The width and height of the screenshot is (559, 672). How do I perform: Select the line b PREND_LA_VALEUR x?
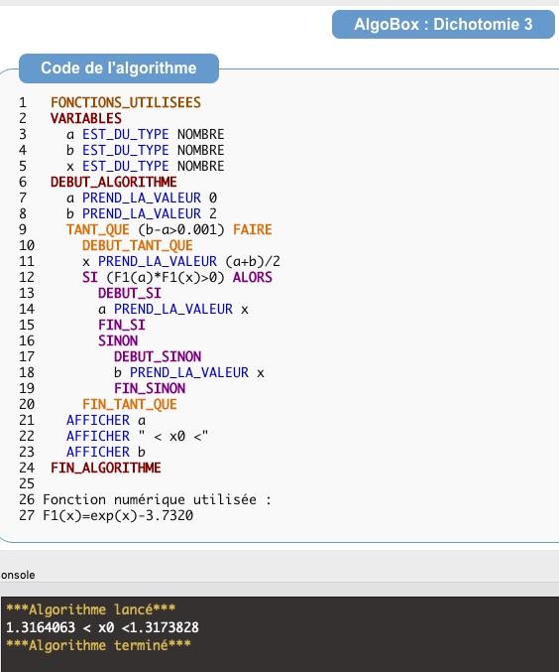tap(188, 372)
